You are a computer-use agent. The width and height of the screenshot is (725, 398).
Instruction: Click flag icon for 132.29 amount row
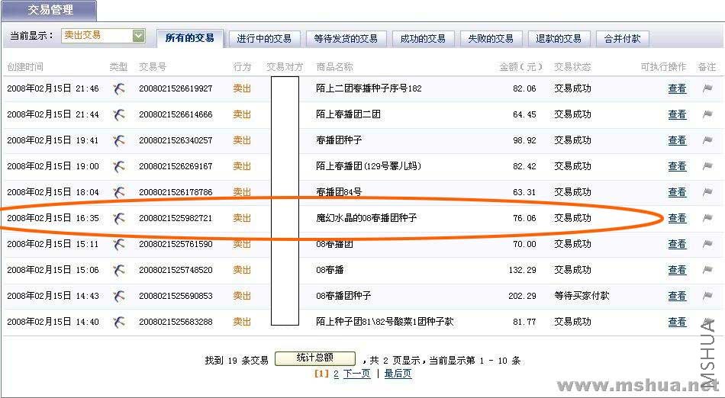(x=707, y=270)
